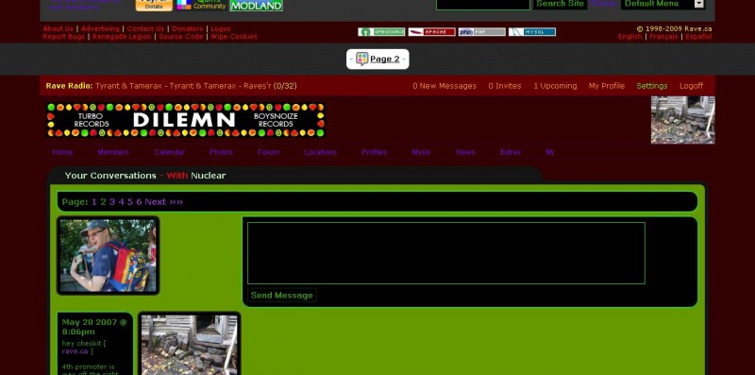755x375 pixels.
Task: Click the MySQL badge
Action: coord(532,32)
